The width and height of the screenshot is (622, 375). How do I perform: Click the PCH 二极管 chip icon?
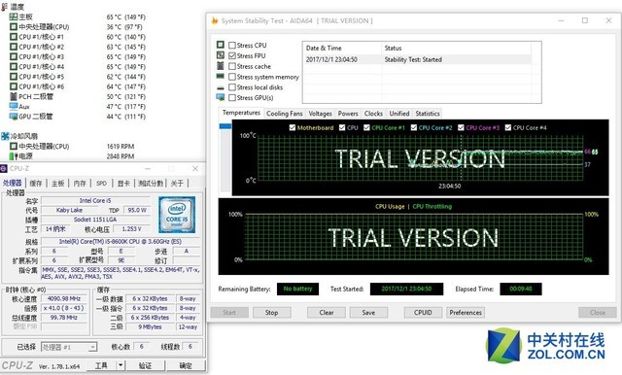(13, 96)
